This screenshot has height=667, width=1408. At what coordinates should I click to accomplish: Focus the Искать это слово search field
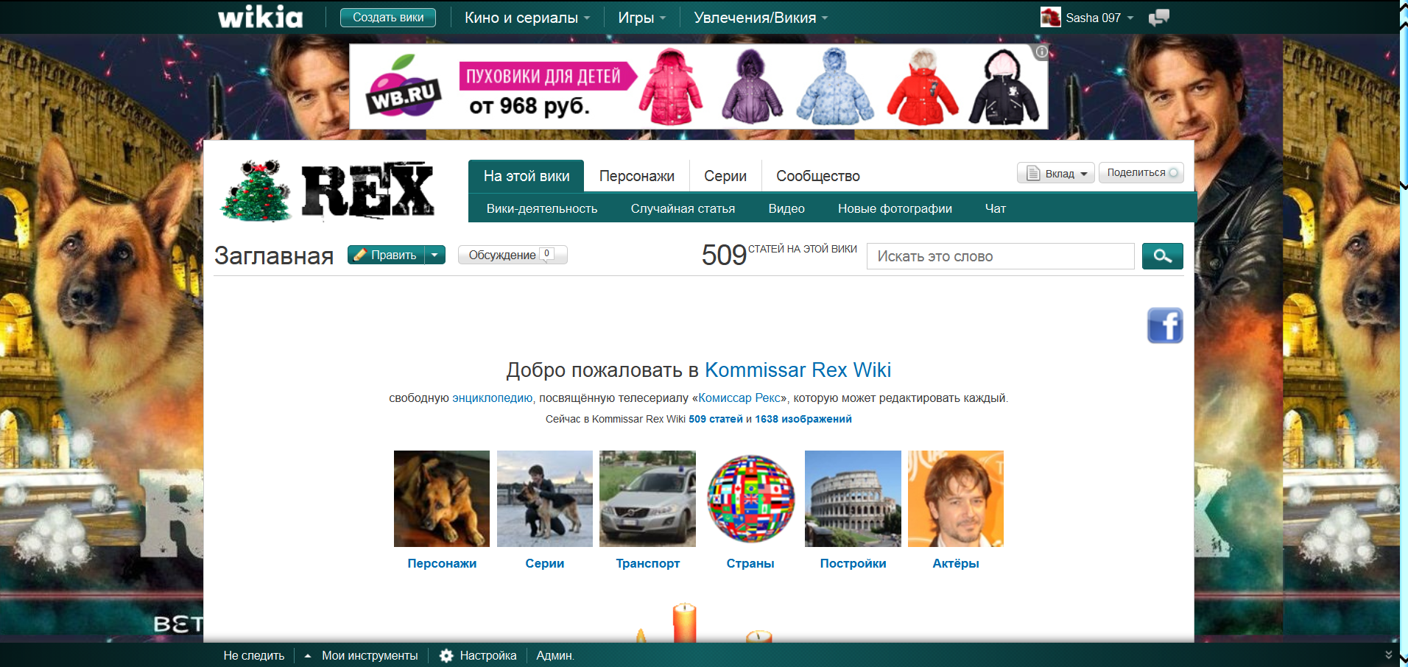click(1000, 256)
